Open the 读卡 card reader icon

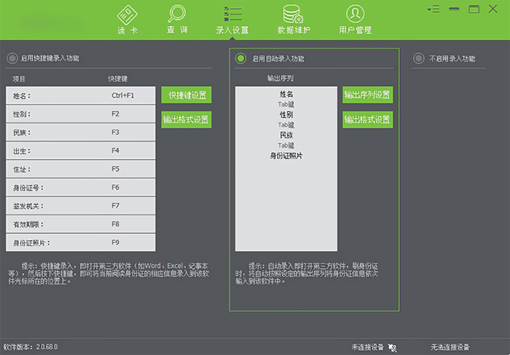click(127, 14)
